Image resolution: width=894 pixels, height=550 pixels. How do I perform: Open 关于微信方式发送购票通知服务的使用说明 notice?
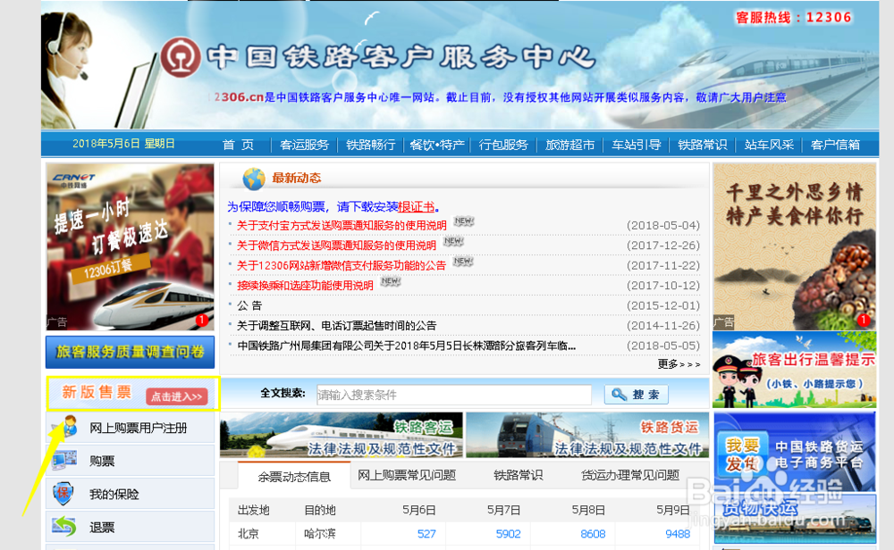click(x=336, y=246)
